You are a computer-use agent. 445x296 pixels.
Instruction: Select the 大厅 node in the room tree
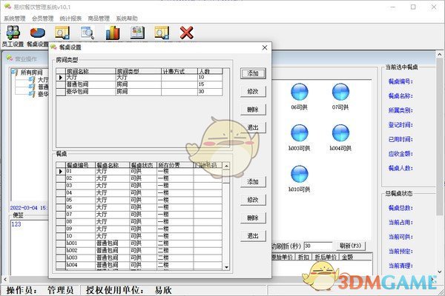43,80
